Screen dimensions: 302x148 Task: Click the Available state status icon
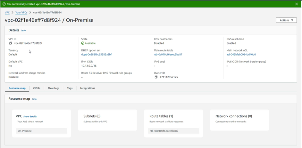(x=83, y=43)
